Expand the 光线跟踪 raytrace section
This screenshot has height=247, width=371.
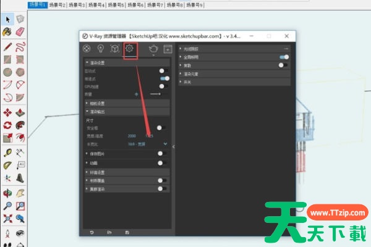234,49
